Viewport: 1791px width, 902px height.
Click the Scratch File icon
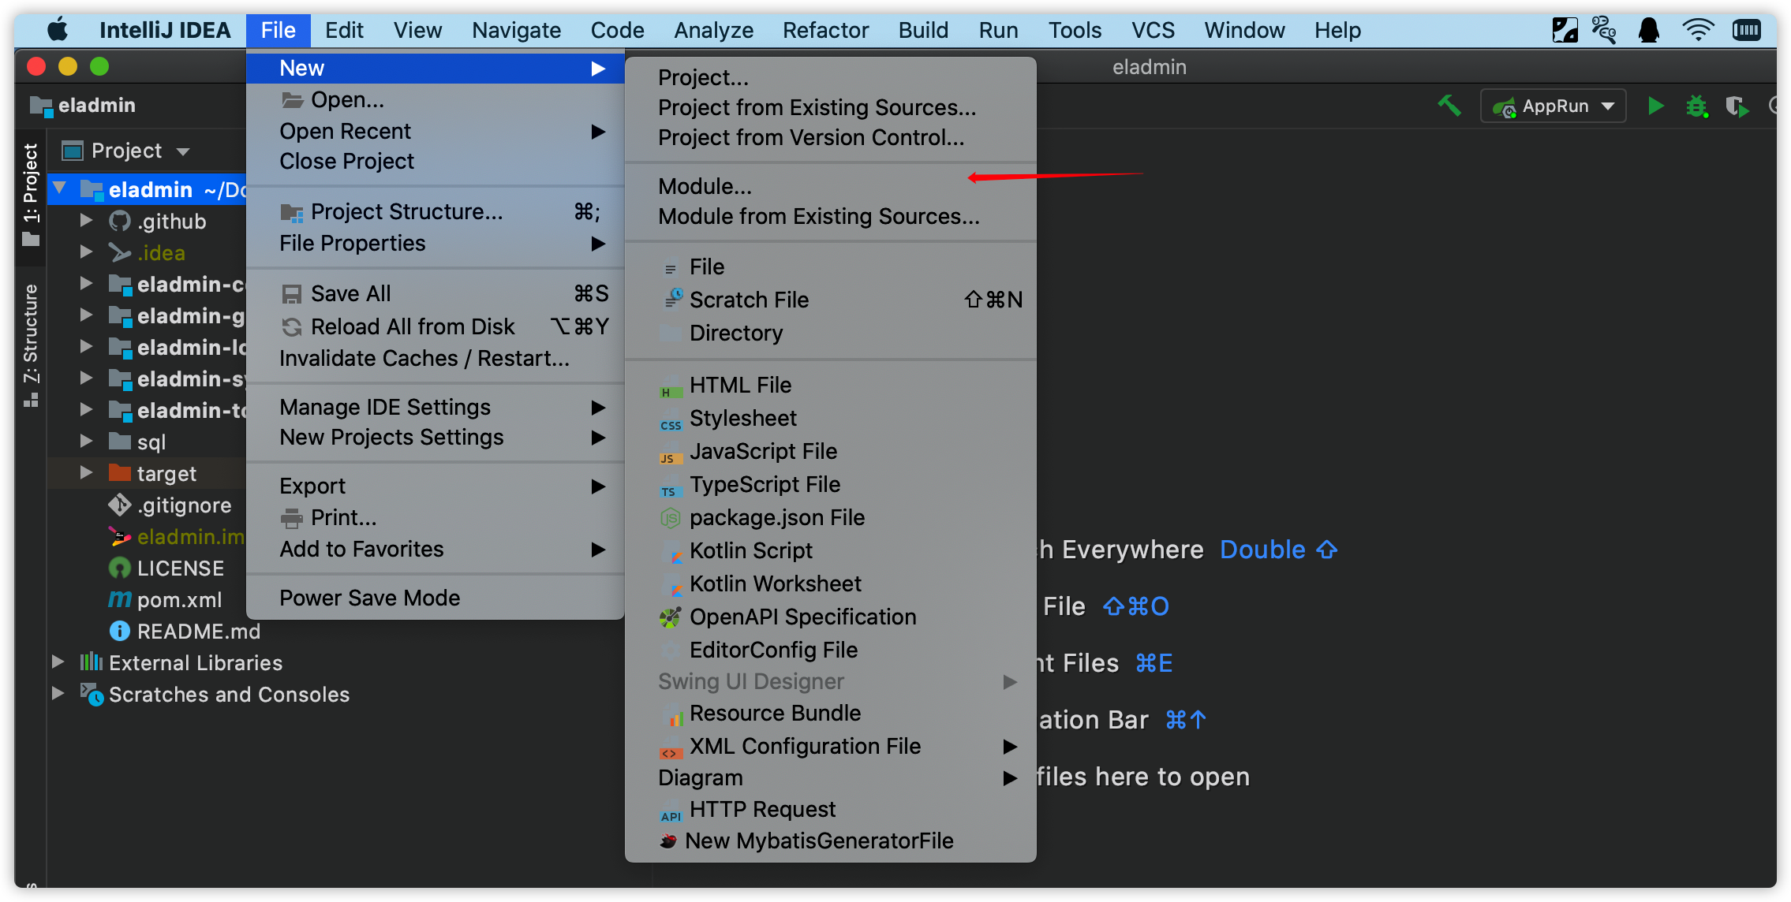click(x=673, y=300)
